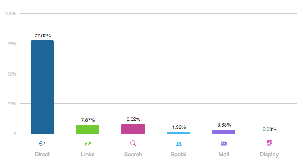Click the Links category label

pos(88,154)
